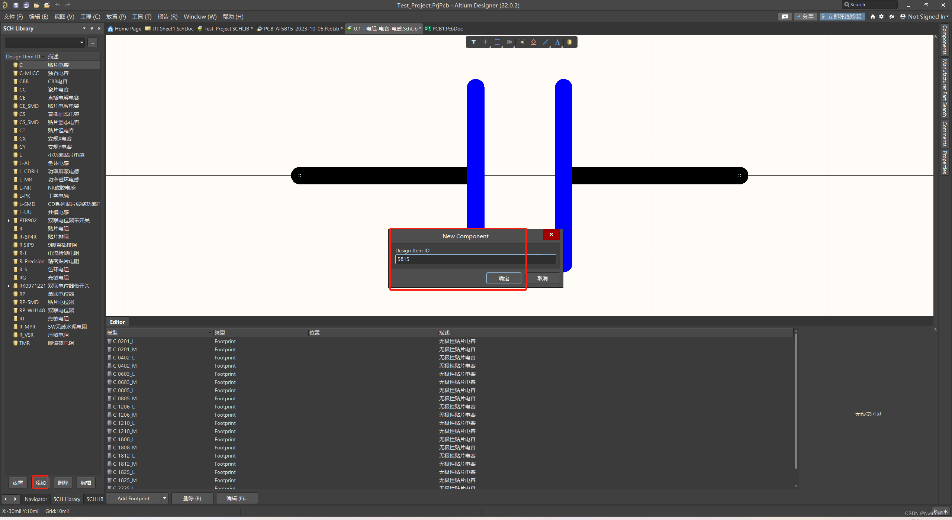The image size is (952, 520).
Task: Select the Place Pin tool
Action: (x=521, y=42)
